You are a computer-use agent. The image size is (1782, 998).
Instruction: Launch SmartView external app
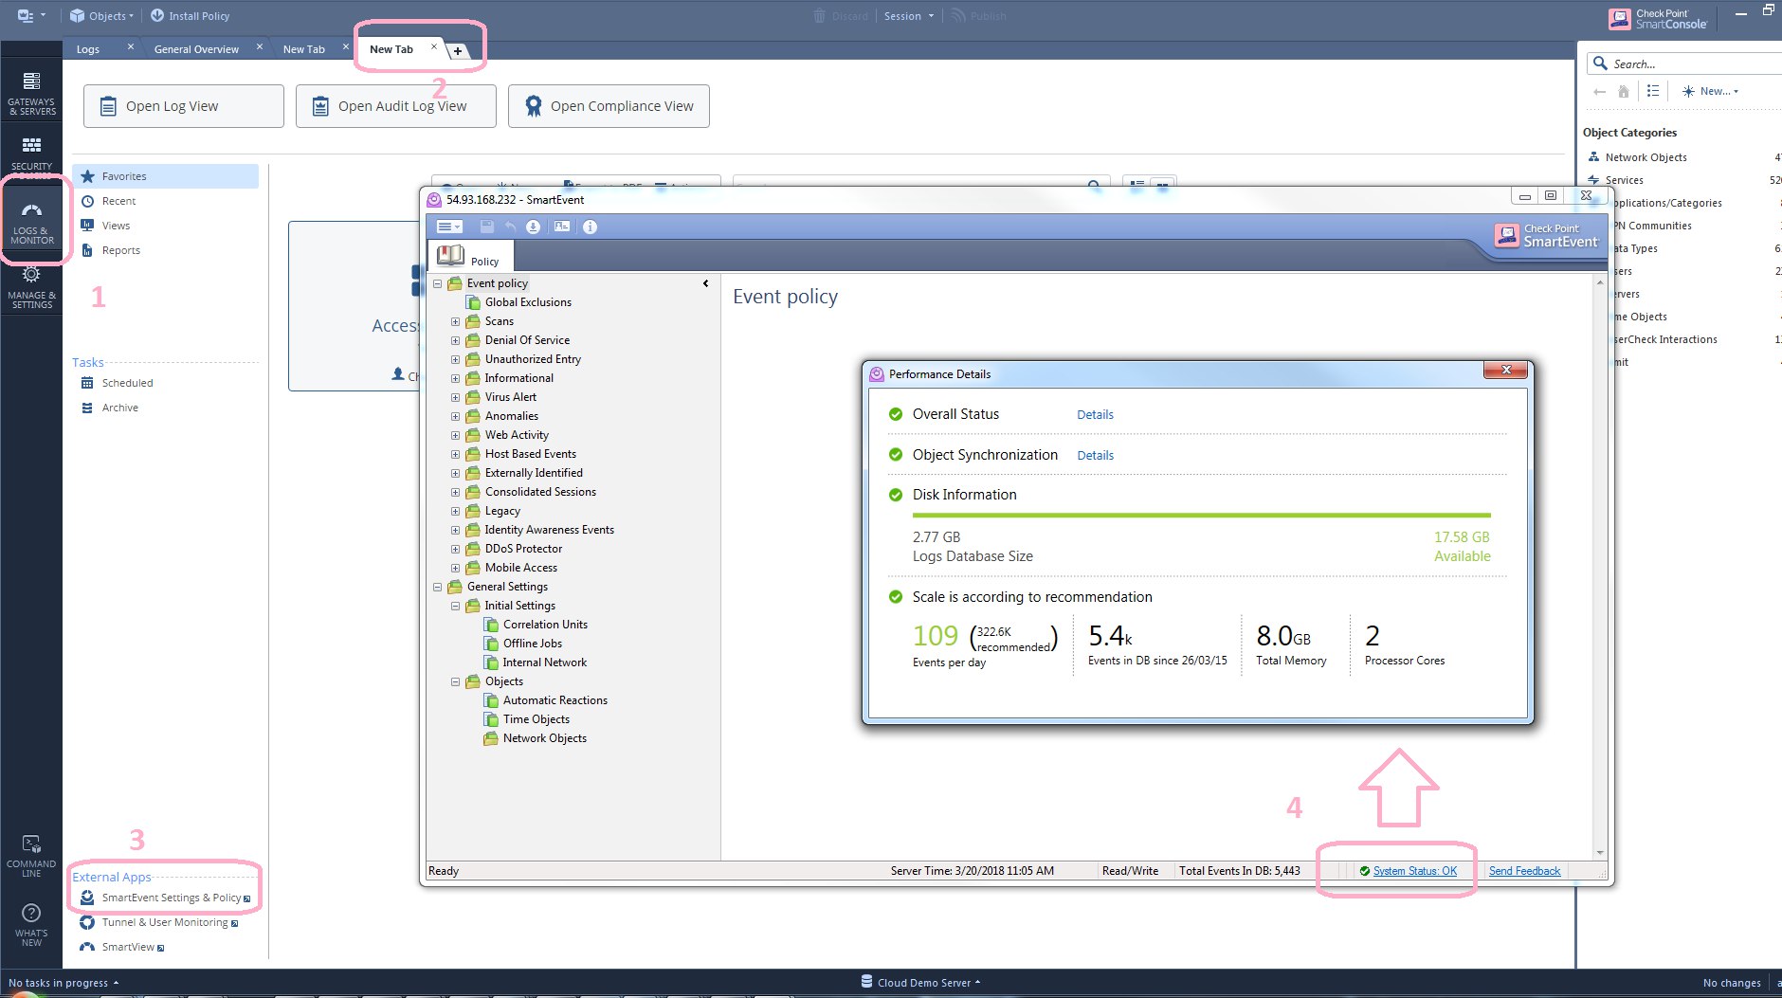coord(121,947)
